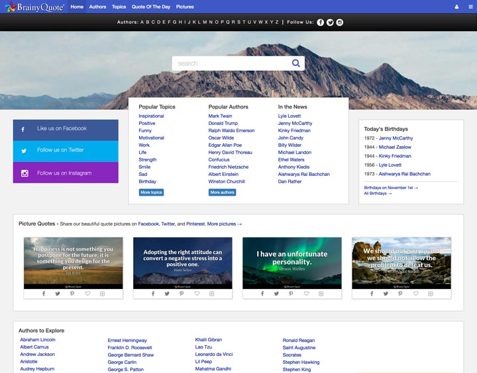Click the Twitter icon beside Follow Us
477x373 pixels.
330,22
